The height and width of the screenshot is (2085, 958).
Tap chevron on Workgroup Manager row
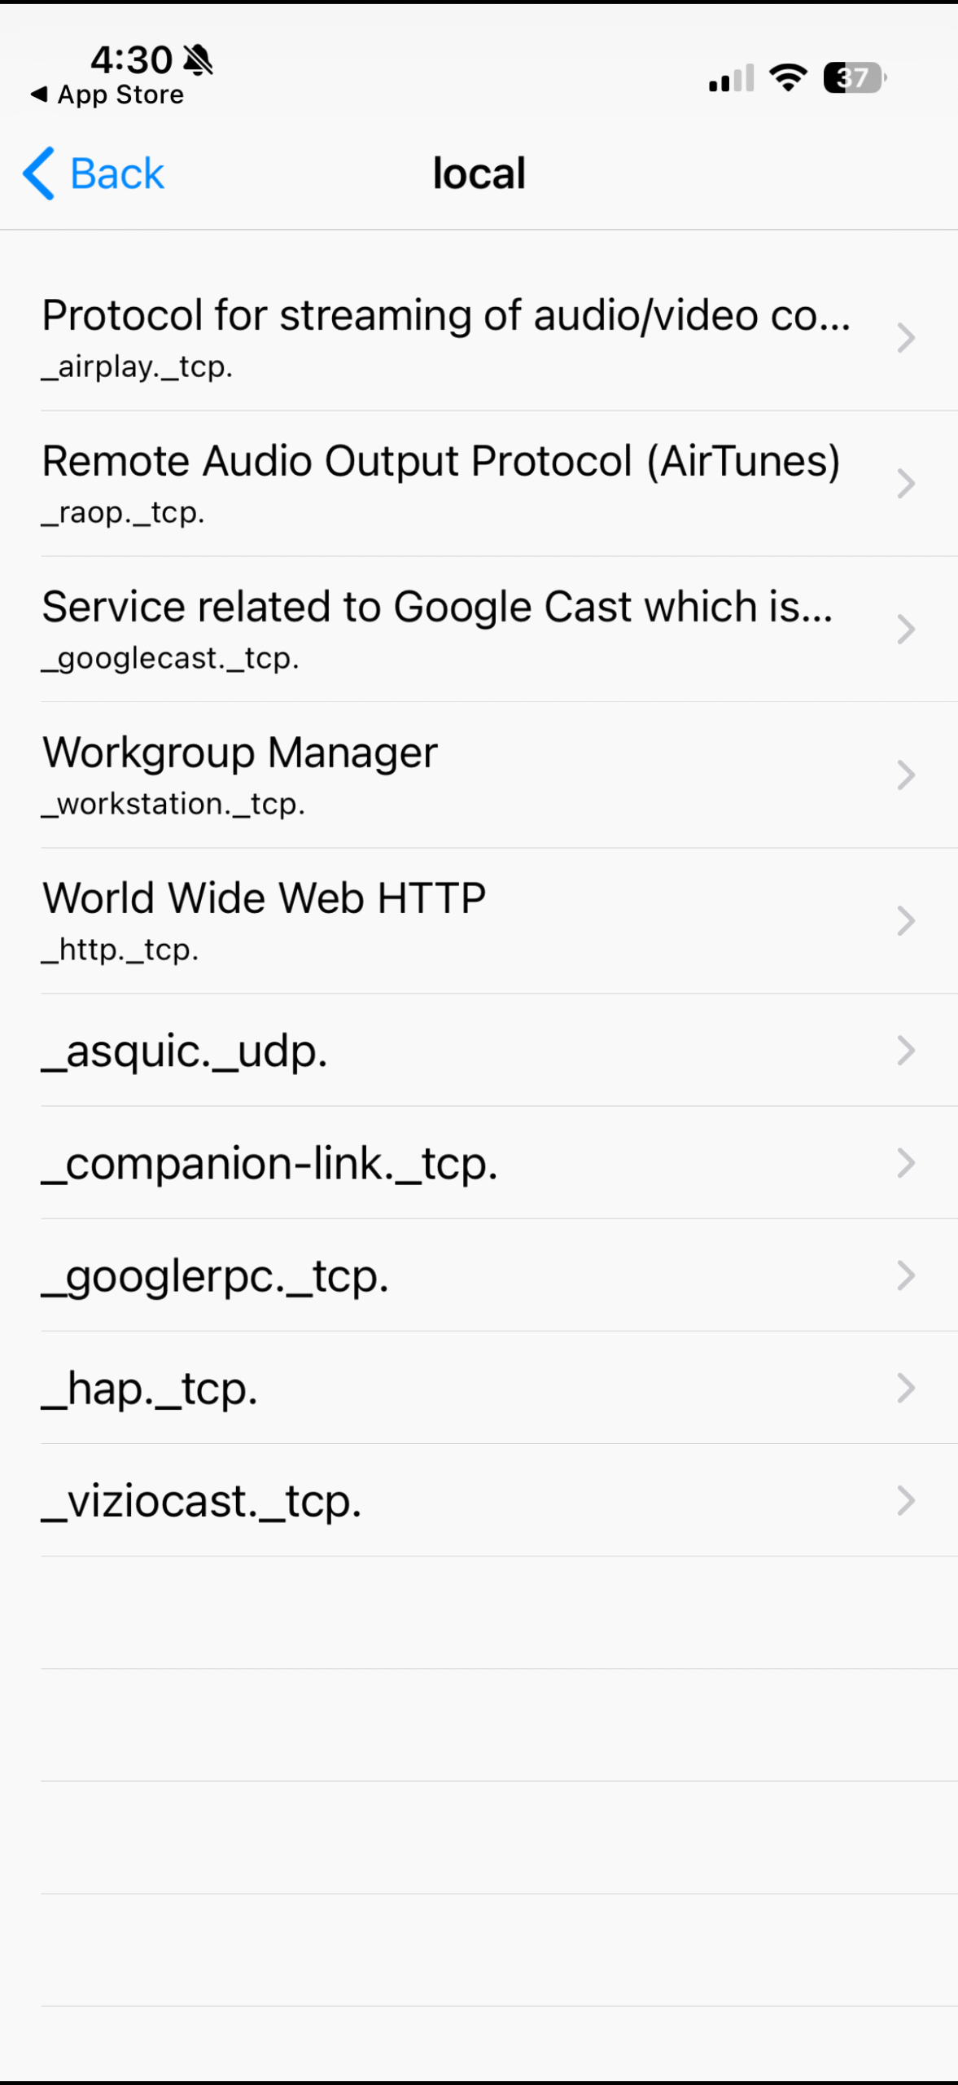point(906,775)
